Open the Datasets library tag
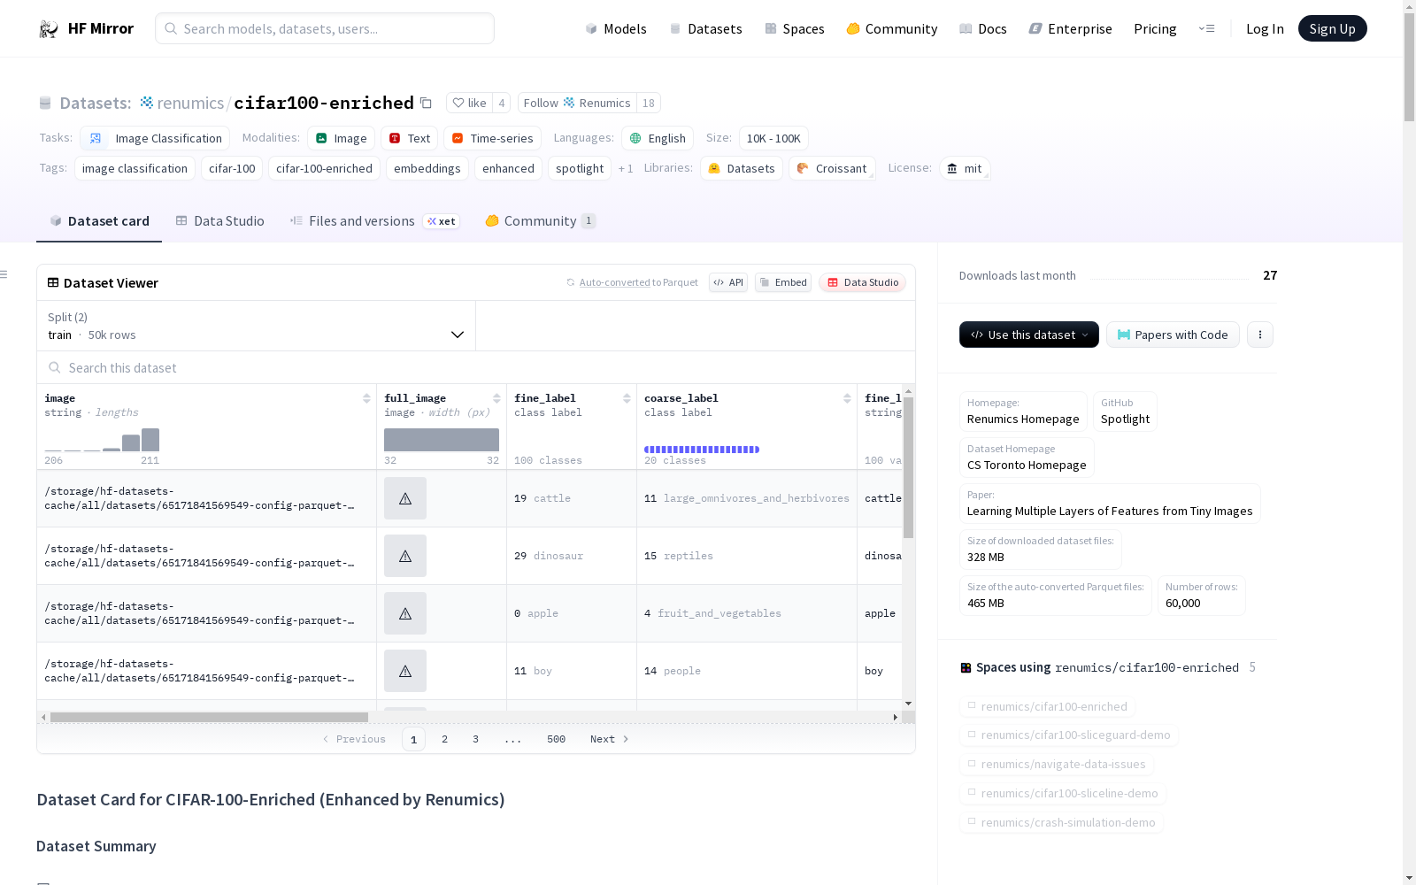The image size is (1416, 885). (x=742, y=168)
